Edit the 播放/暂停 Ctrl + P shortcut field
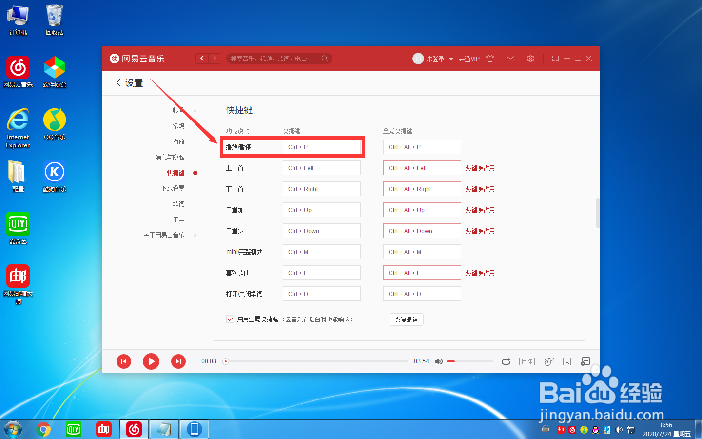This screenshot has width=702, height=439. point(322,147)
